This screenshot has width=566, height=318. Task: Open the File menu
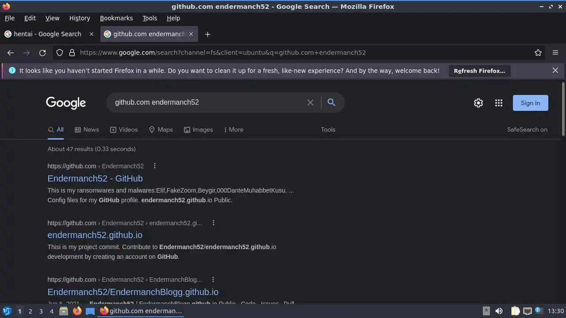coord(9,18)
